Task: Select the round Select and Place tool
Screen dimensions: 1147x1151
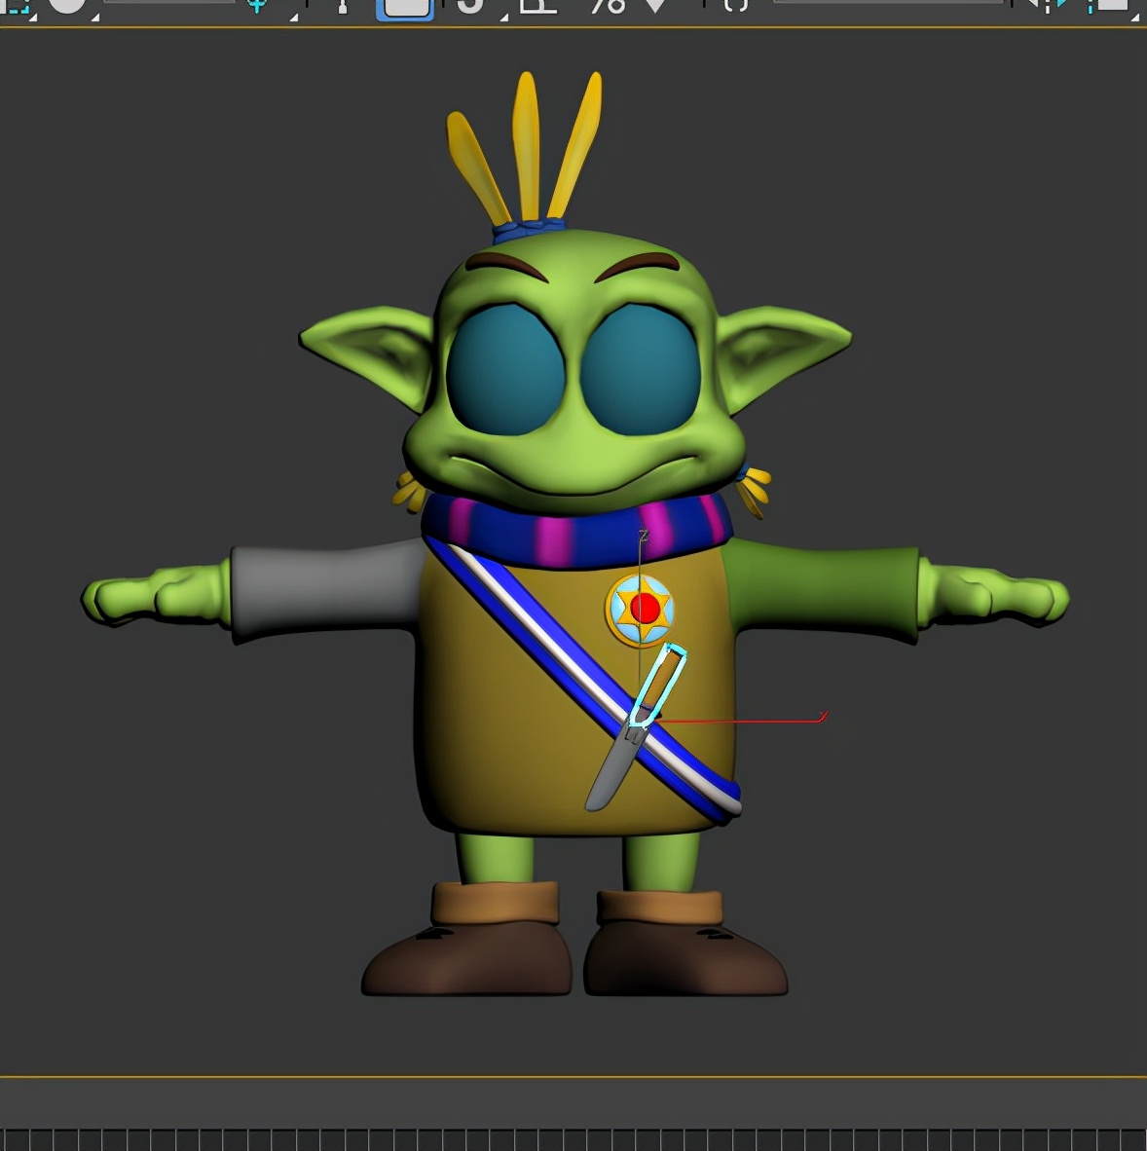Action: click(x=67, y=5)
